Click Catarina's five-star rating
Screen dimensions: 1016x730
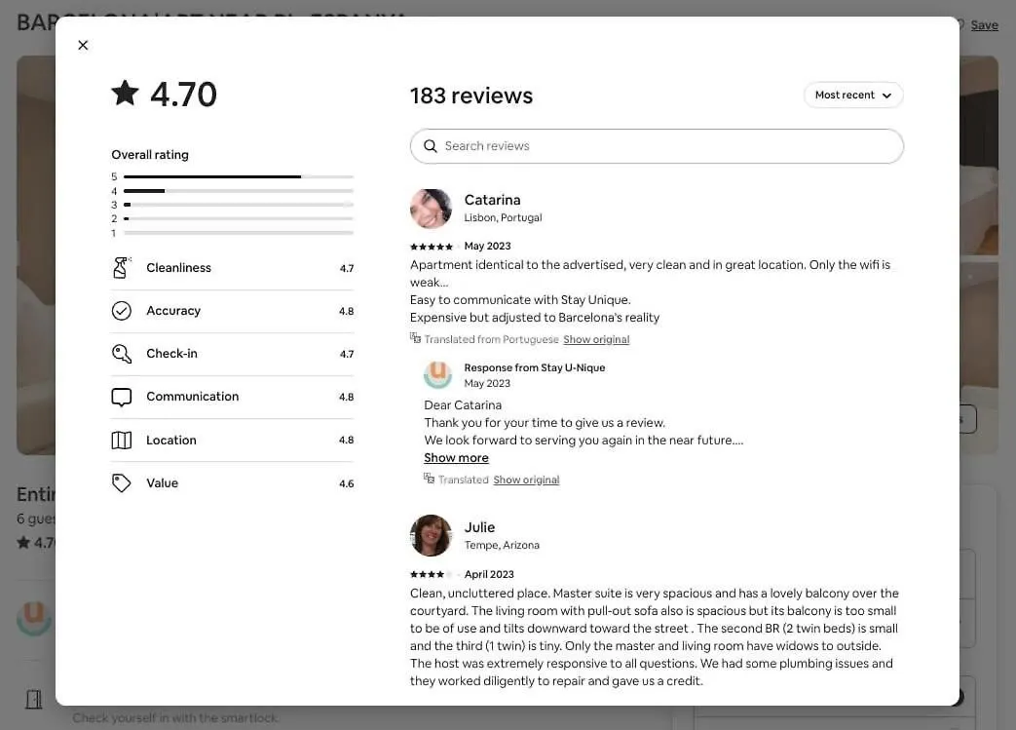click(x=432, y=247)
